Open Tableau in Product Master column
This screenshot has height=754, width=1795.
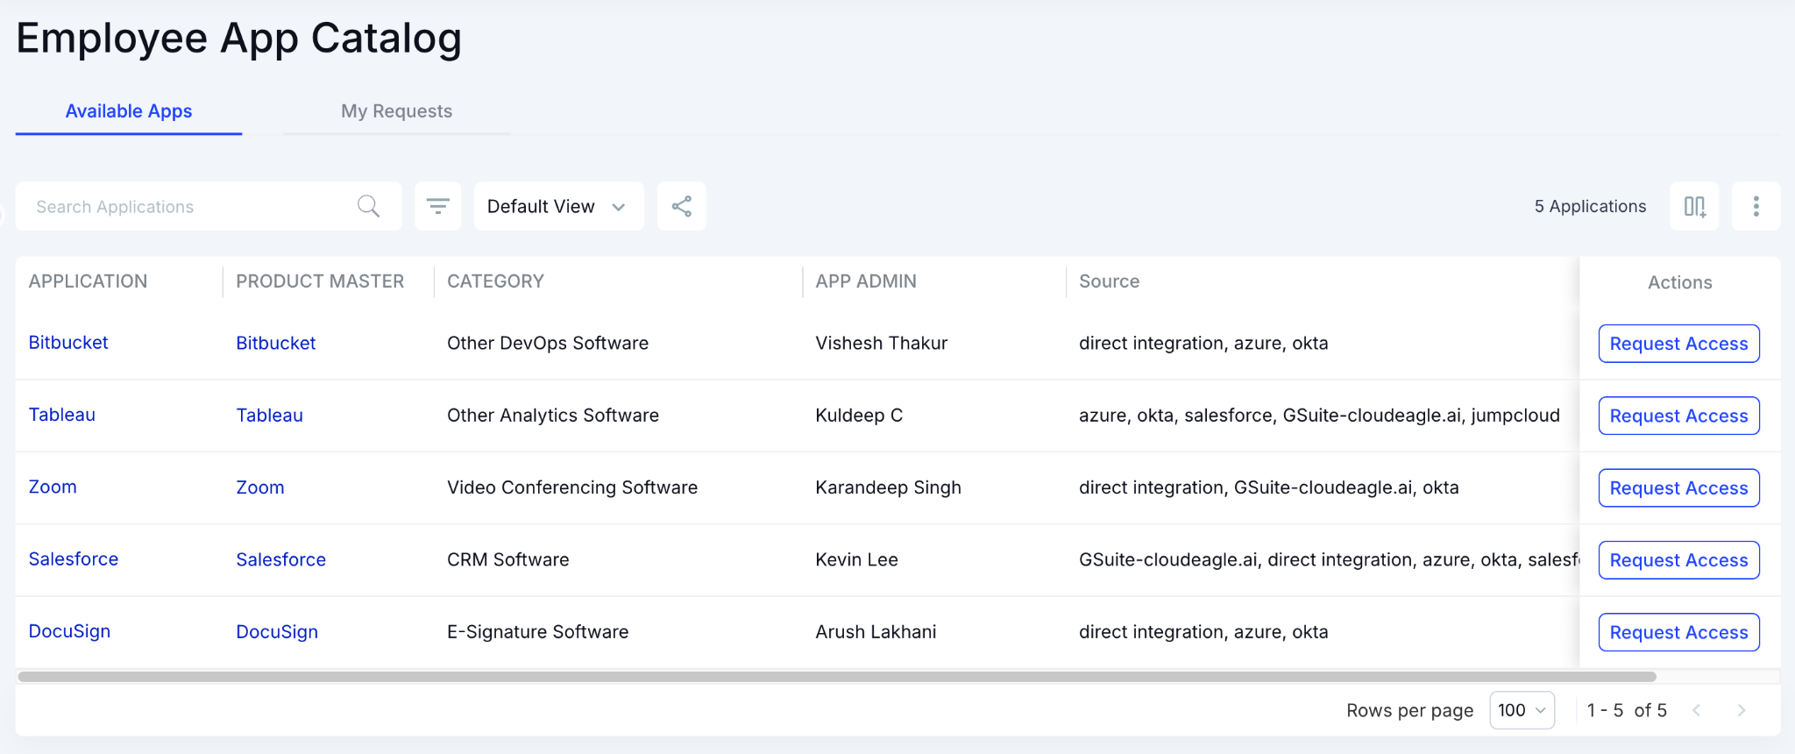click(x=270, y=416)
